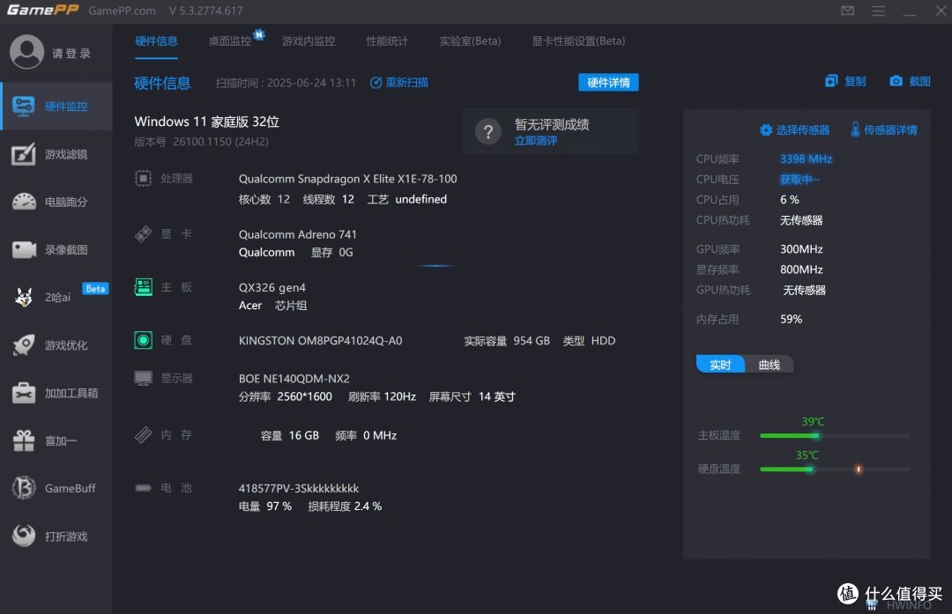Viewport: 952px width, 614px height.
Task: Open the hamburger menu in title bar
Action: [x=879, y=11]
